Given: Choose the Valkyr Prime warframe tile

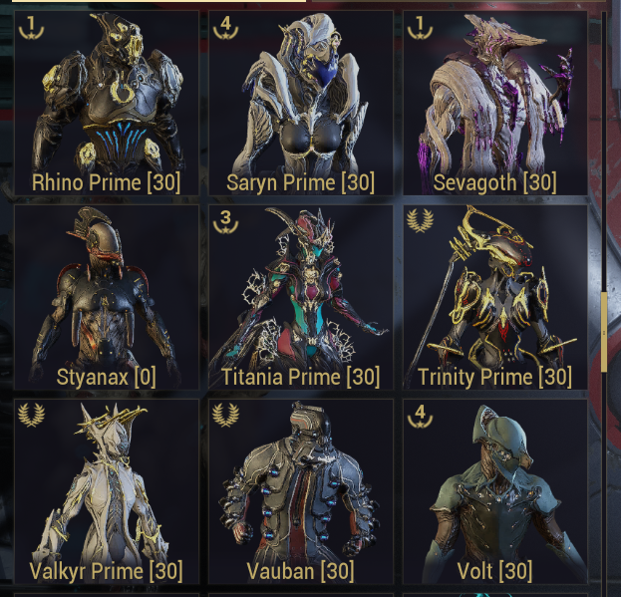Looking at the screenshot, I should click(107, 491).
